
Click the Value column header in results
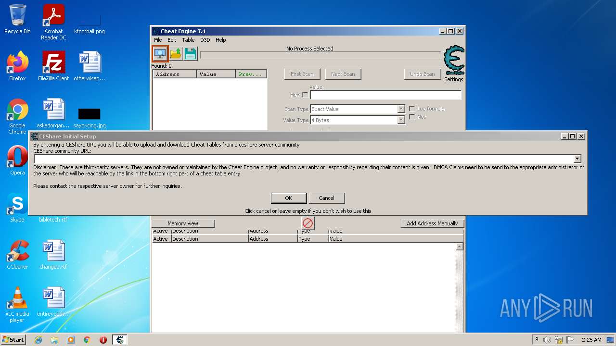[216, 74]
